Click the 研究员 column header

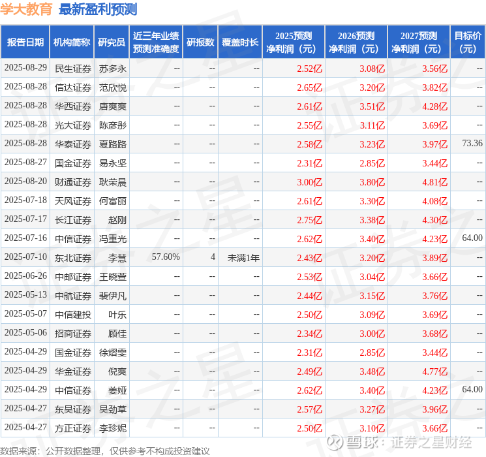pos(112,42)
